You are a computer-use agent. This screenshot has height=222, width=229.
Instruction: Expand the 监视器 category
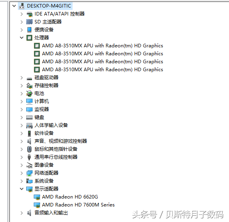coord(22,109)
